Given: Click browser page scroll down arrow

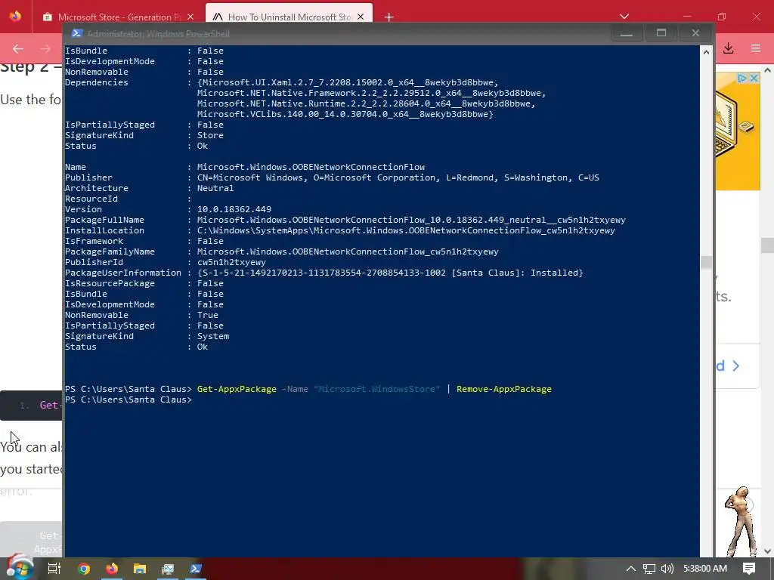Looking at the screenshot, I should [768, 551].
